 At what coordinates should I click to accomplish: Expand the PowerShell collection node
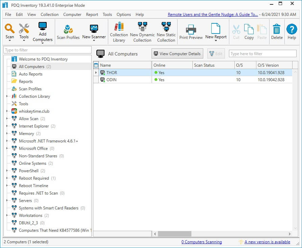pos(7,171)
